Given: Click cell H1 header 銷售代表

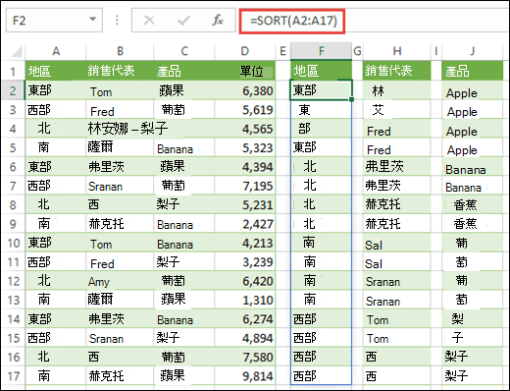Looking at the screenshot, I should pyautogui.click(x=397, y=71).
